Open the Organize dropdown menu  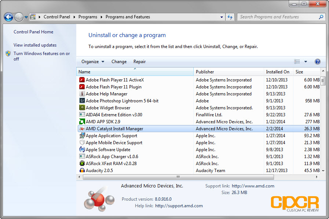pos(93,62)
